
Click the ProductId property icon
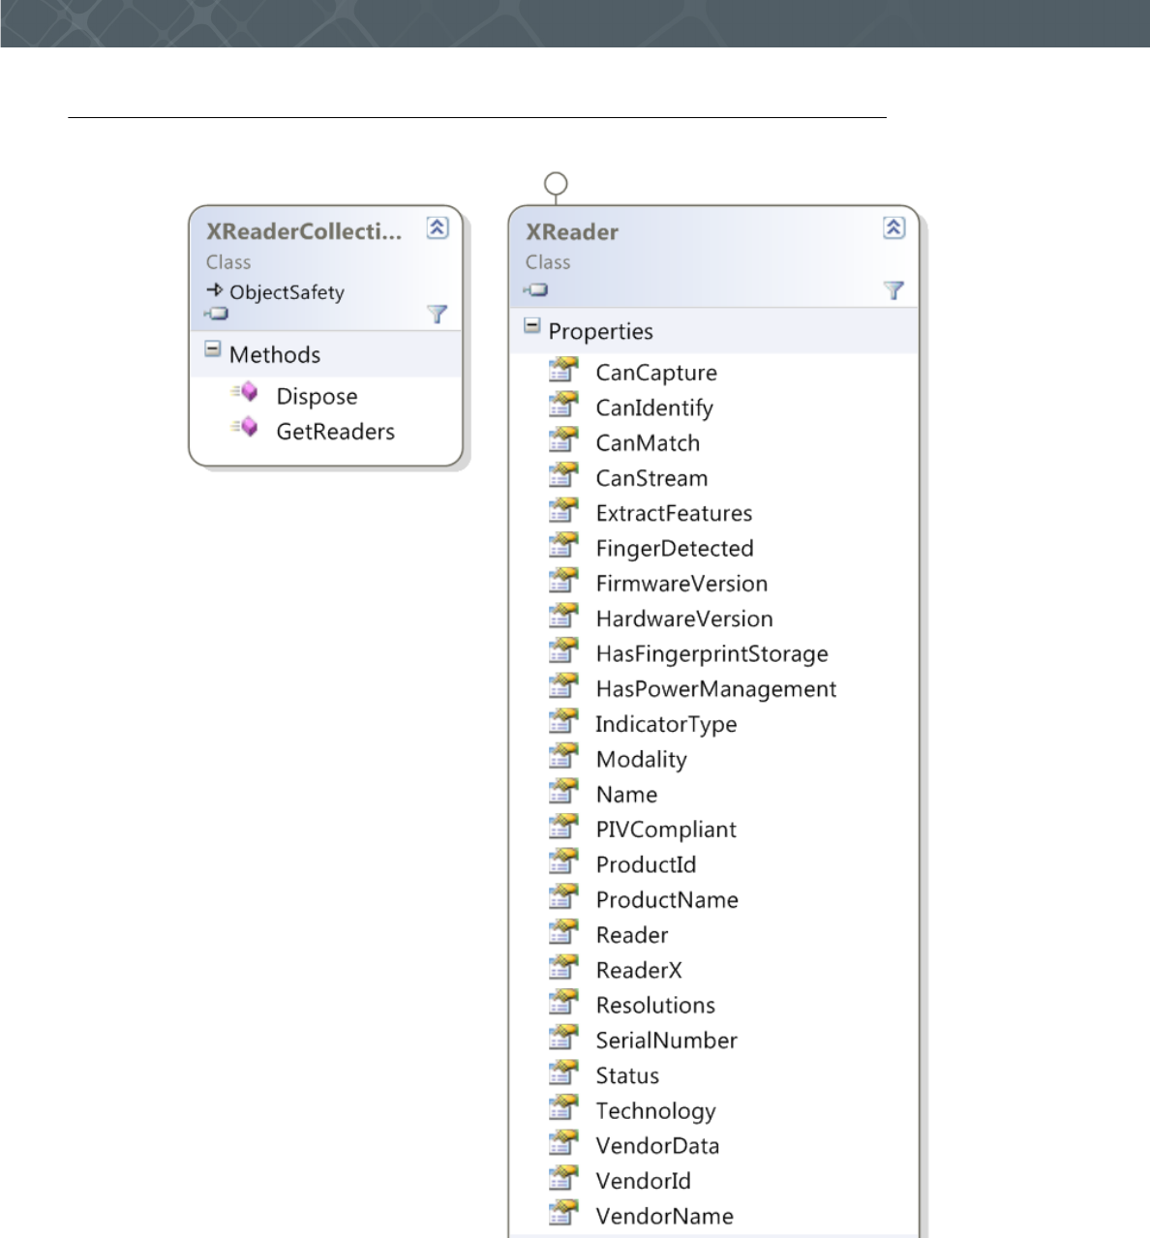tap(563, 861)
